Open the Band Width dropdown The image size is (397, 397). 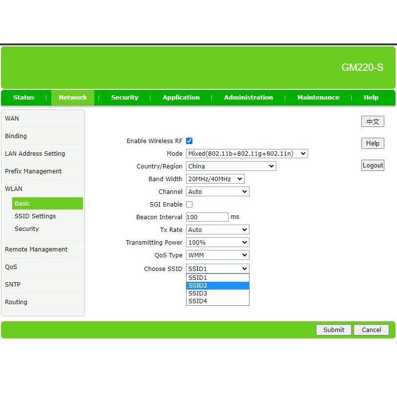[x=215, y=179]
